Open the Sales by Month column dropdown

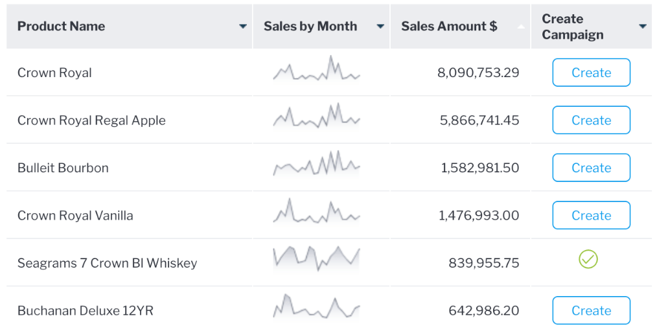tap(380, 27)
